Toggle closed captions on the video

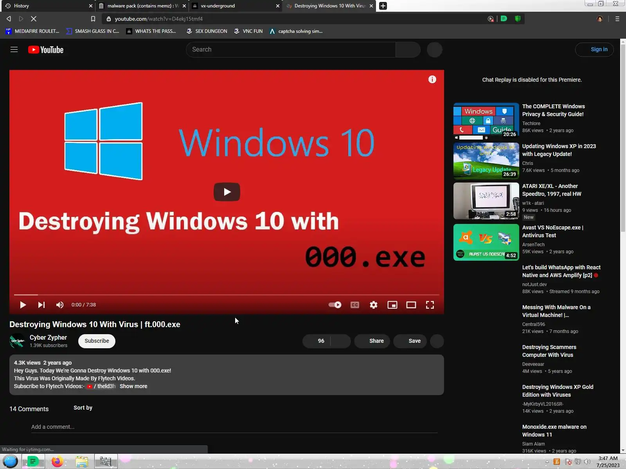355,305
